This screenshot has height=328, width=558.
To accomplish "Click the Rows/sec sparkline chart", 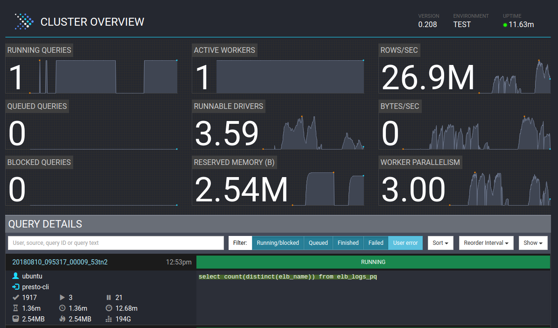I will click(x=515, y=77).
